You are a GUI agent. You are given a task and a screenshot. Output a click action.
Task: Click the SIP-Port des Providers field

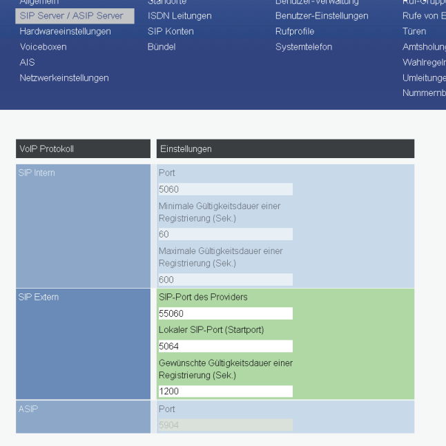225,313
